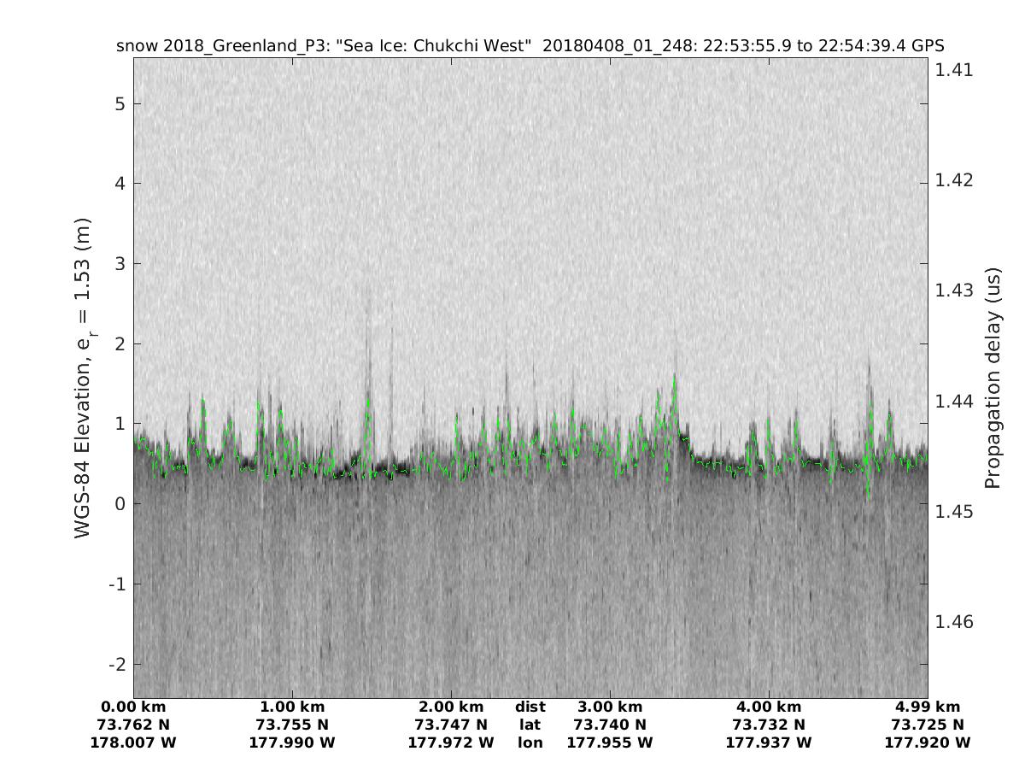The image size is (1025, 769).
Task: Click the 0.00 km distance label
Action: [133, 707]
